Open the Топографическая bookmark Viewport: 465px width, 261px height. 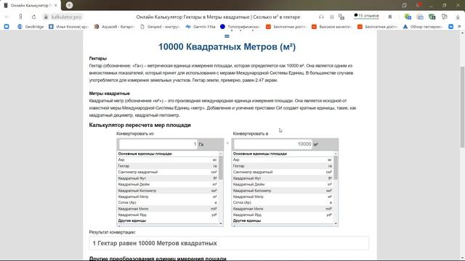coord(240,27)
